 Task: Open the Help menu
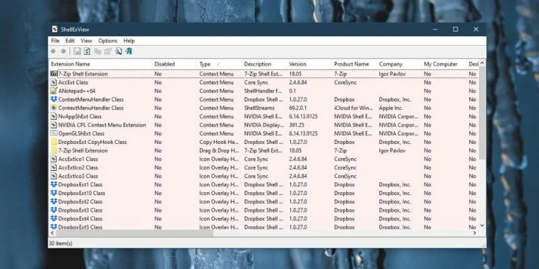tap(129, 40)
